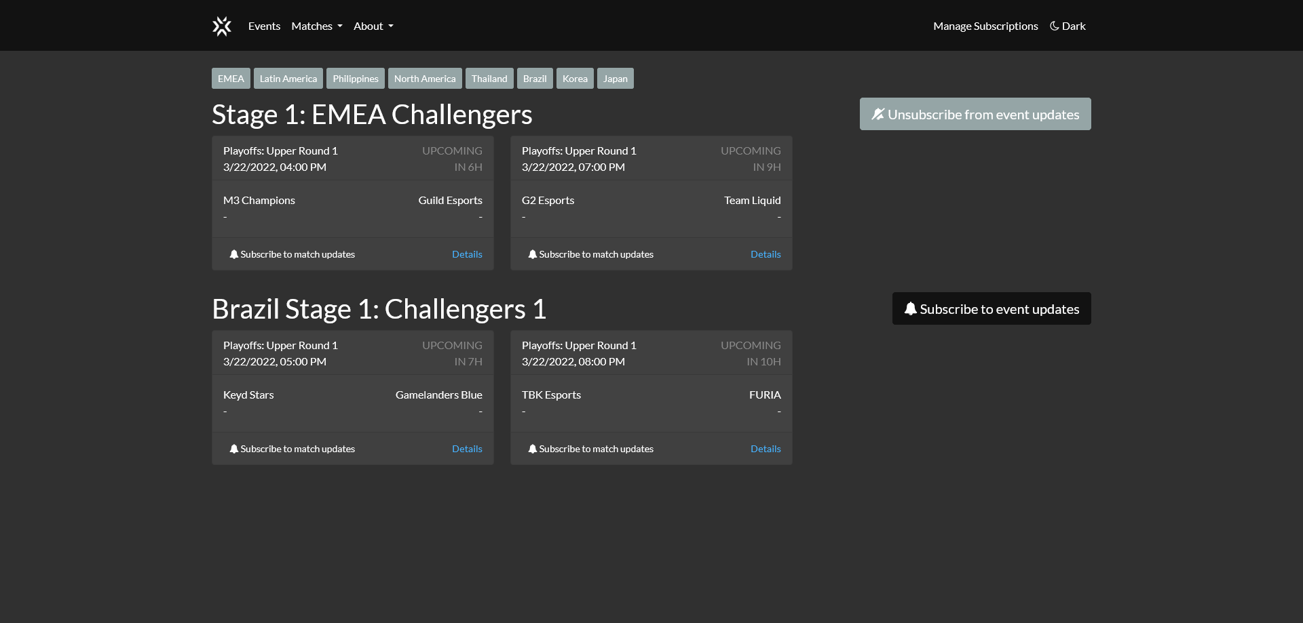Click the G2 Esports team name
This screenshot has height=623, width=1303.
click(x=548, y=200)
